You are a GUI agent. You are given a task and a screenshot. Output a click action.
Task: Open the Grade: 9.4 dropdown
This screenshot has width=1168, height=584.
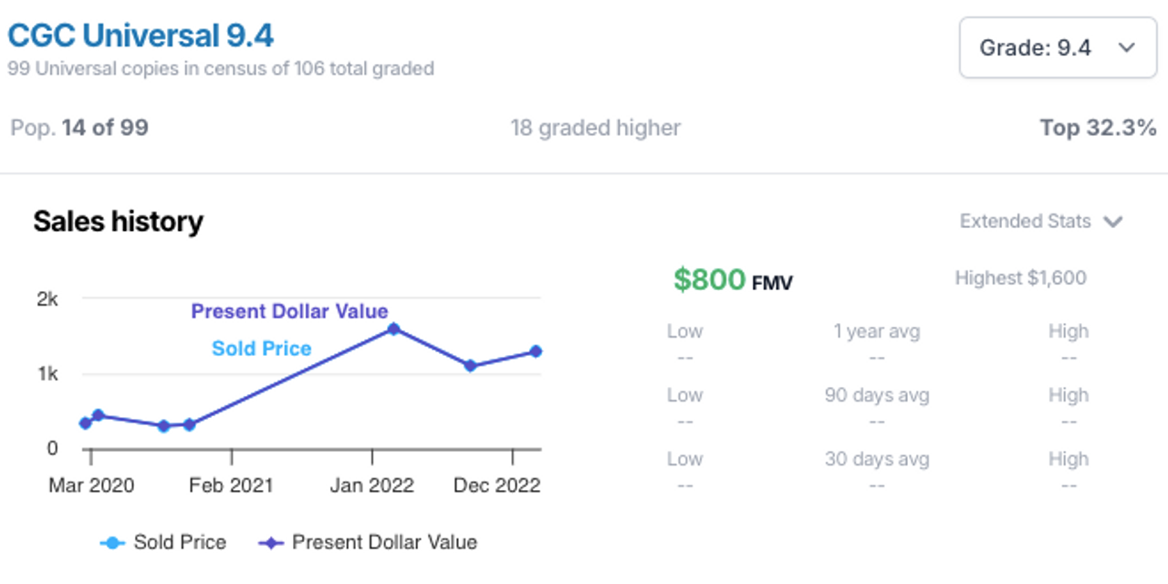[x=1057, y=47]
